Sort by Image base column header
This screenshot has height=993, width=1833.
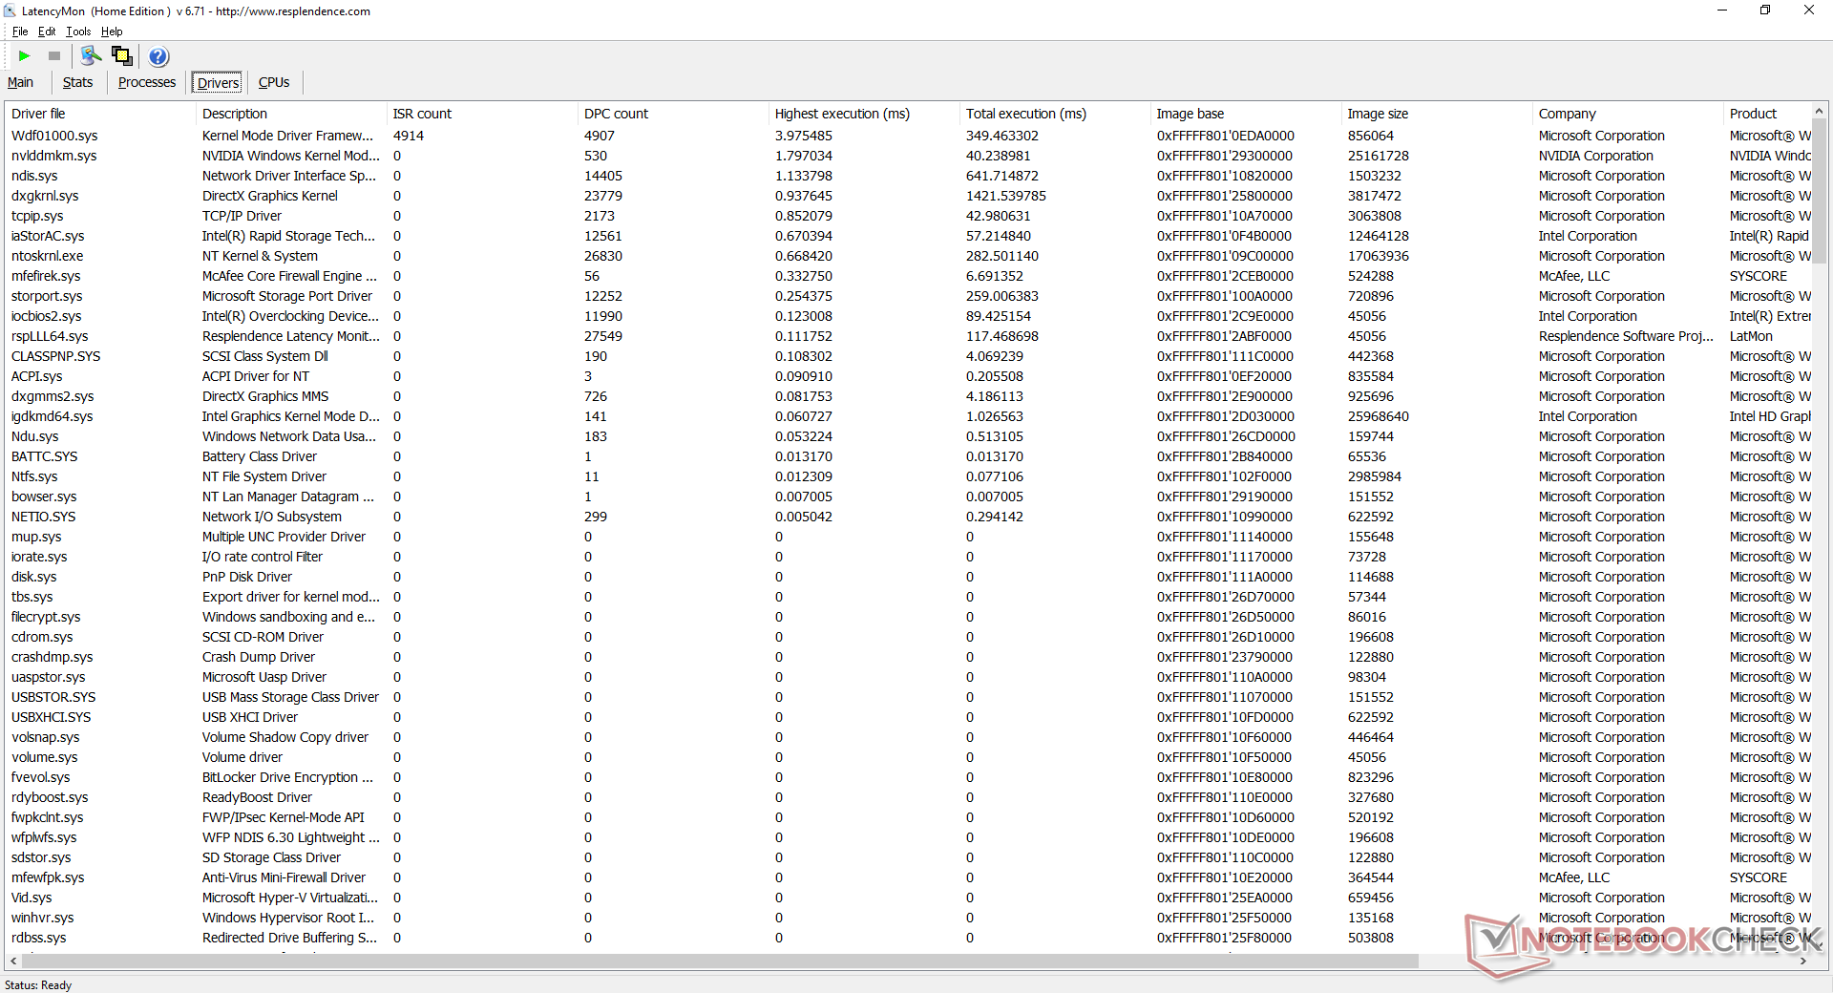(1246, 114)
